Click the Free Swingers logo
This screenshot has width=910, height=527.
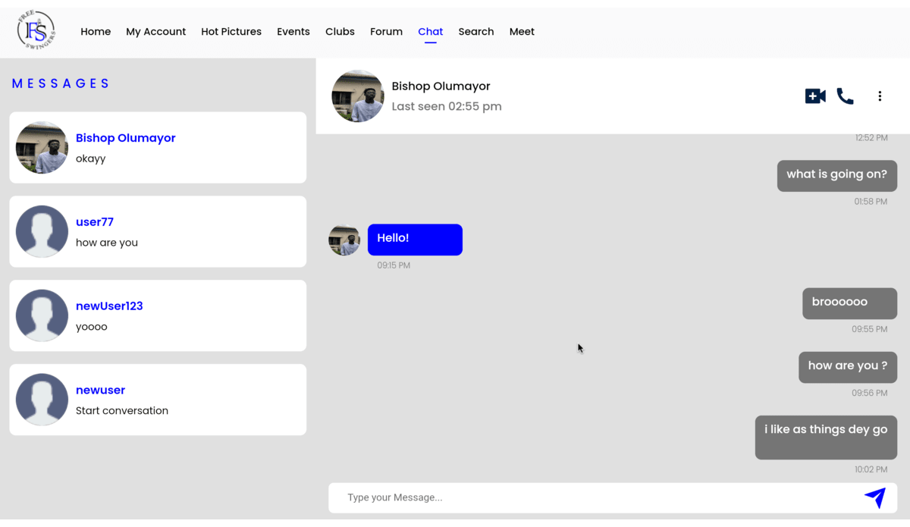point(36,31)
